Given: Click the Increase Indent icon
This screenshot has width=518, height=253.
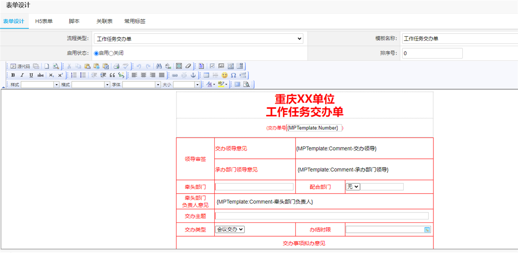Looking at the screenshot, I should coord(103,75).
